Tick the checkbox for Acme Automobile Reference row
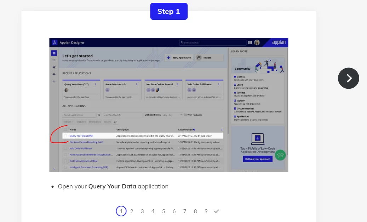This screenshot has width=367, height=222. point(65,155)
